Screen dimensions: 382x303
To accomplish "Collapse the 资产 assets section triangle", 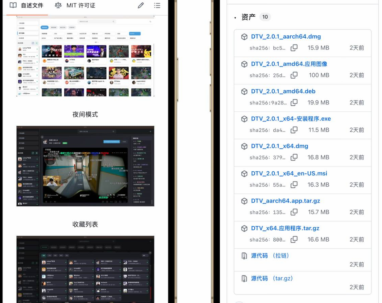I will pyautogui.click(x=235, y=18).
